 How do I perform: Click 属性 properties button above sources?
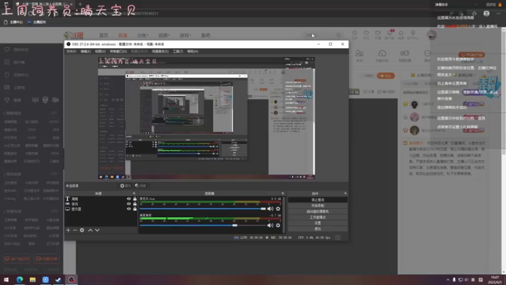(x=125, y=186)
